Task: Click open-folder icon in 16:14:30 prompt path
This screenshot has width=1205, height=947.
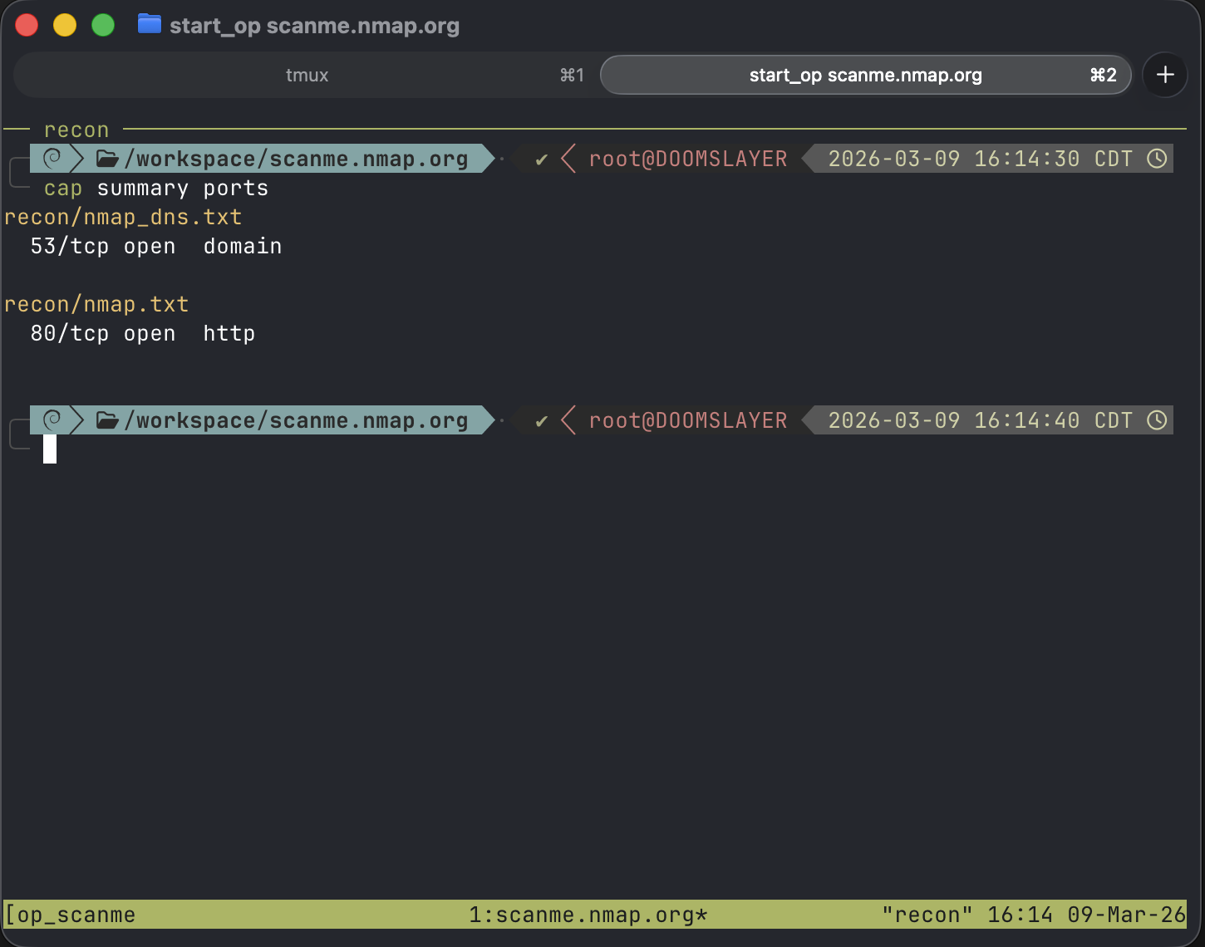Action: (107, 159)
